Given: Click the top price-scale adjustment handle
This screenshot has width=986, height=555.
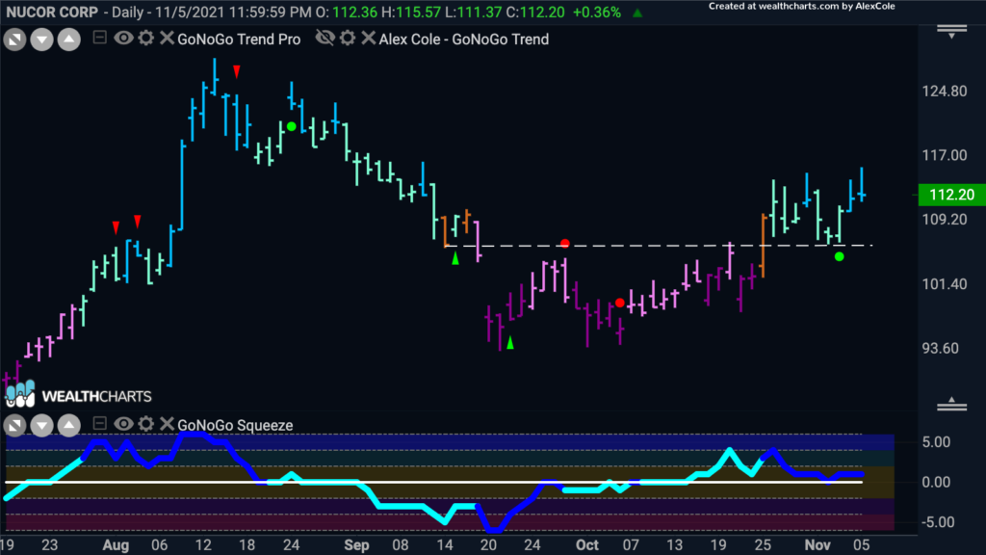Looking at the screenshot, I should pyautogui.click(x=952, y=31).
